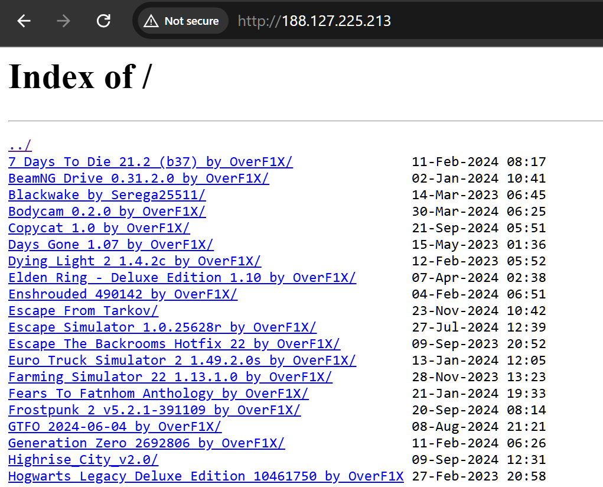
Task: Click the date 04-Feb-2024 06:51
Action: pyautogui.click(x=479, y=294)
